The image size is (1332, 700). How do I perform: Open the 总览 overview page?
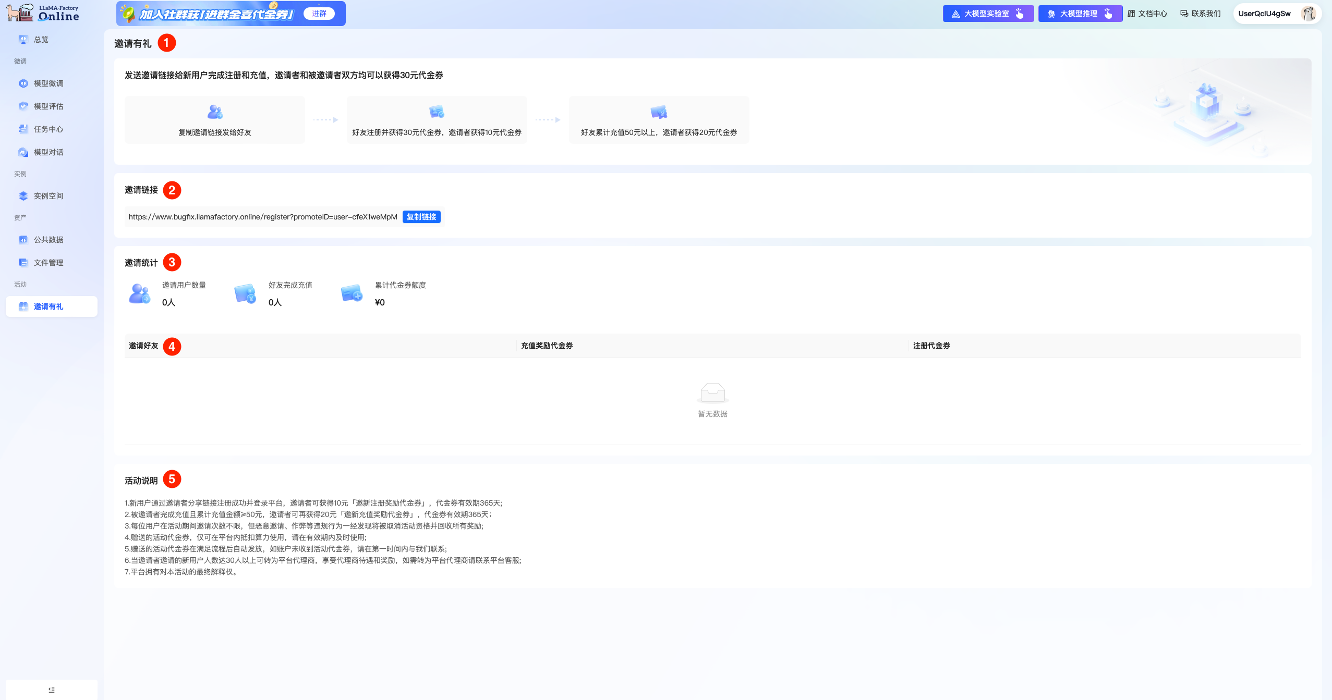coord(41,40)
